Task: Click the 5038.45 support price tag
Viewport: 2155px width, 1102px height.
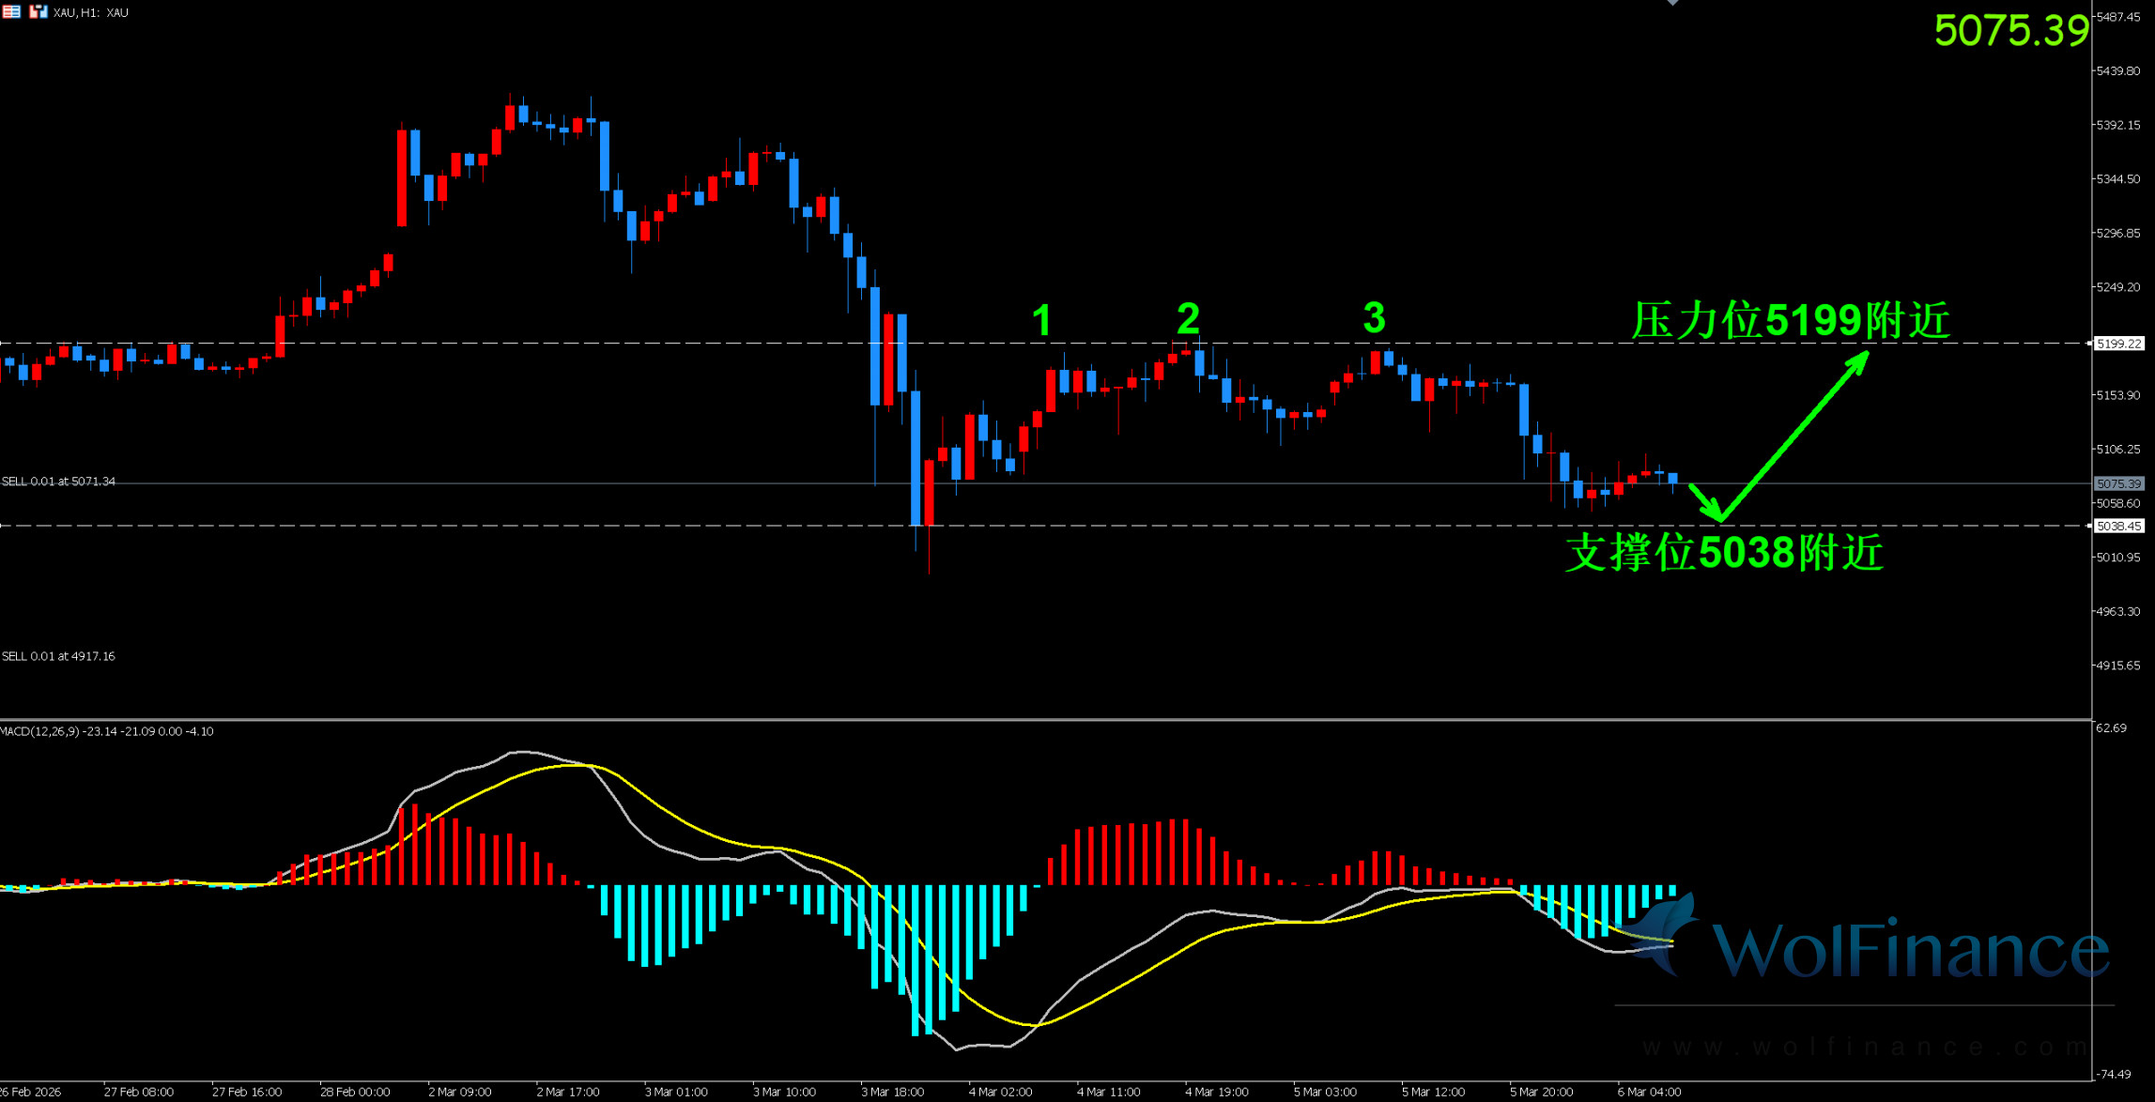Action: [x=2119, y=526]
